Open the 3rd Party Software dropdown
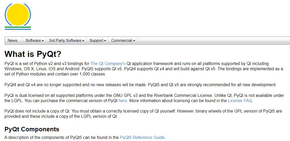Image resolution: width=290 pixels, height=141 pixels. click(x=65, y=40)
